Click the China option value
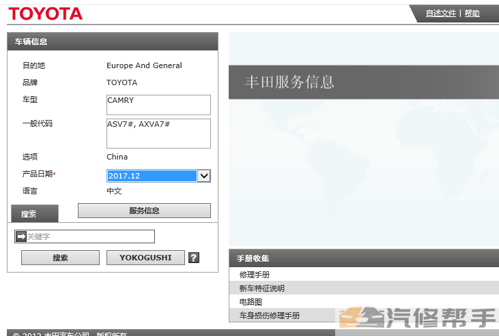Image resolution: width=499 pixels, height=336 pixels. [x=117, y=157]
